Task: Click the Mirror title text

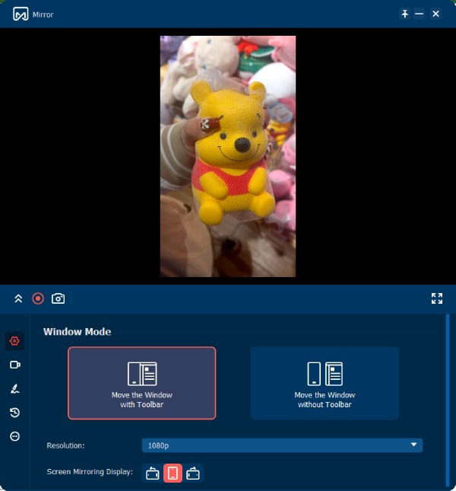Action: coord(43,14)
